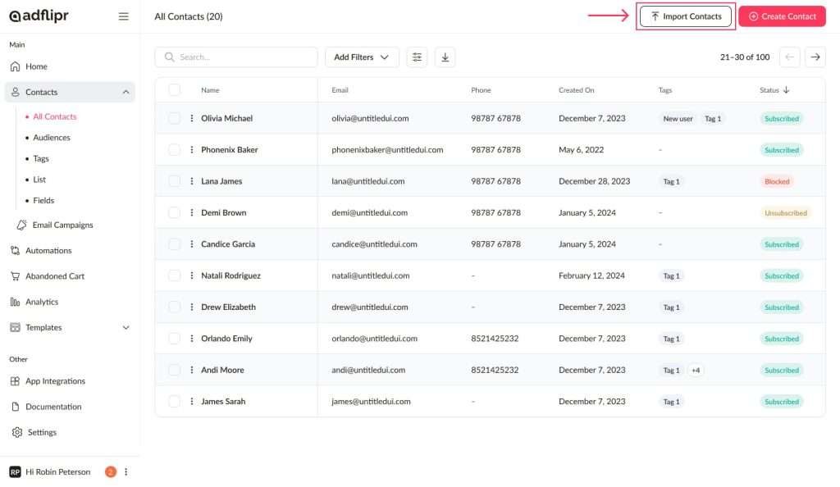Check the box for Lana James
The image size is (840, 487).
tap(174, 181)
